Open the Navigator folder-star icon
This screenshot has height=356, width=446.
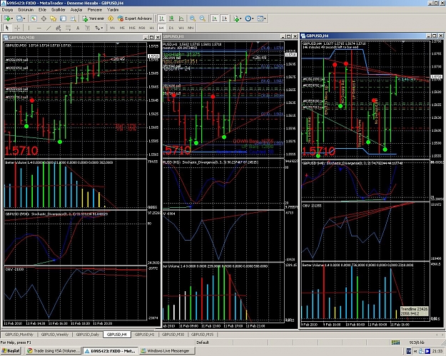54,19
